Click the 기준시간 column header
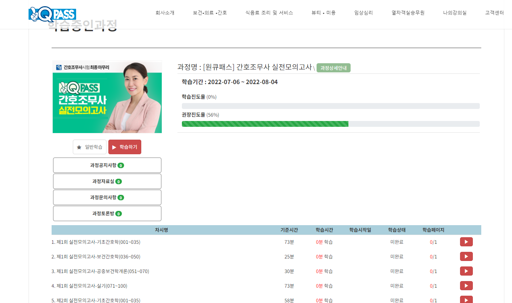This screenshot has width=512, height=303. [x=289, y=230]
